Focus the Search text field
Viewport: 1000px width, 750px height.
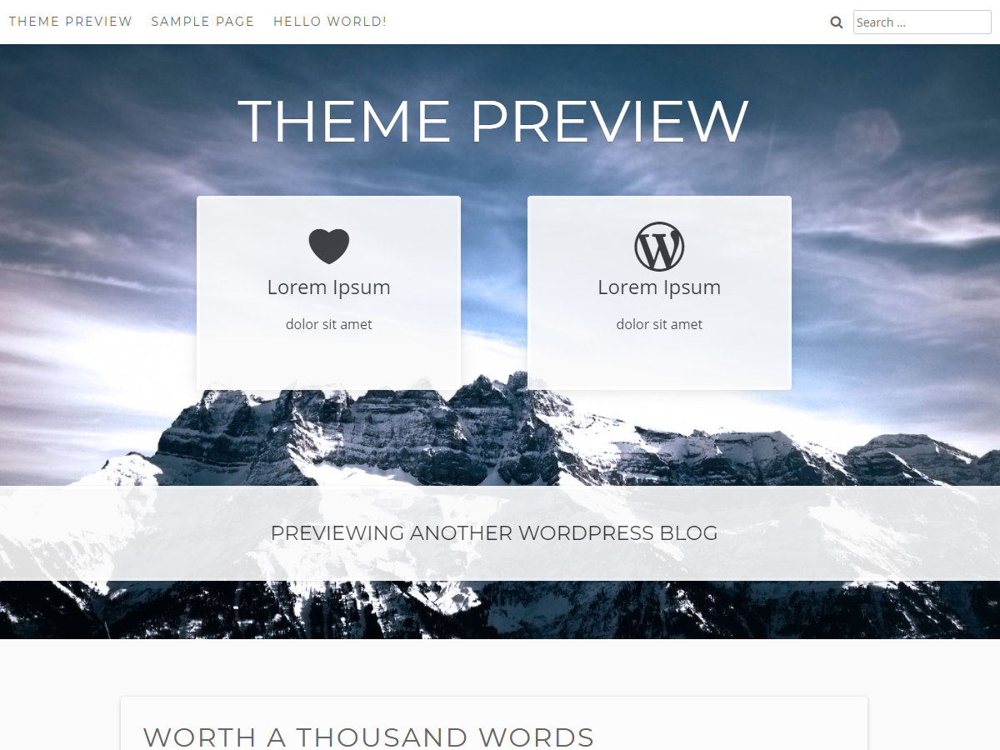pos(922,22)
